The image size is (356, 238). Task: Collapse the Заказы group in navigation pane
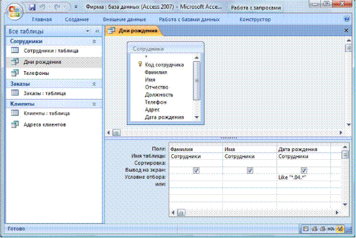click(94, 84)
